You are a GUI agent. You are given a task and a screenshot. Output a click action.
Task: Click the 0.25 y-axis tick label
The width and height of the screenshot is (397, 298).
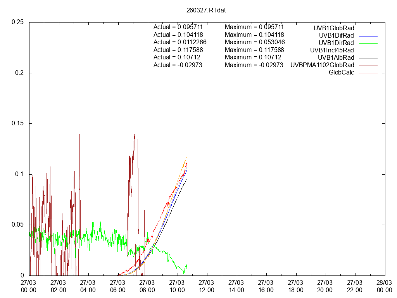18,22
